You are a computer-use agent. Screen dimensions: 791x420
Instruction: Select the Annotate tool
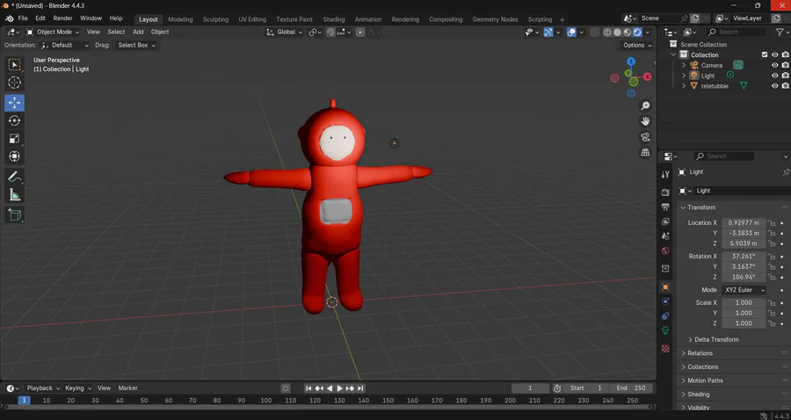(x=15, y=177)
